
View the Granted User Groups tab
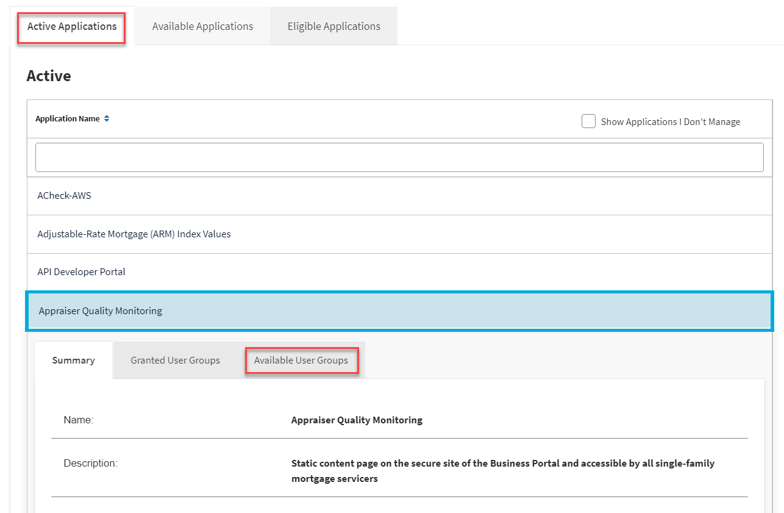[x=175, y=360]
